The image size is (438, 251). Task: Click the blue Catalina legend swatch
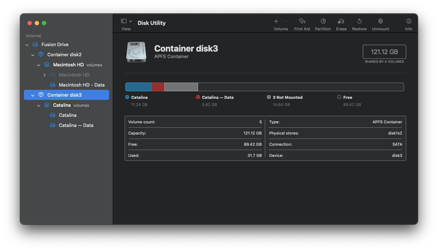point(127,97)
